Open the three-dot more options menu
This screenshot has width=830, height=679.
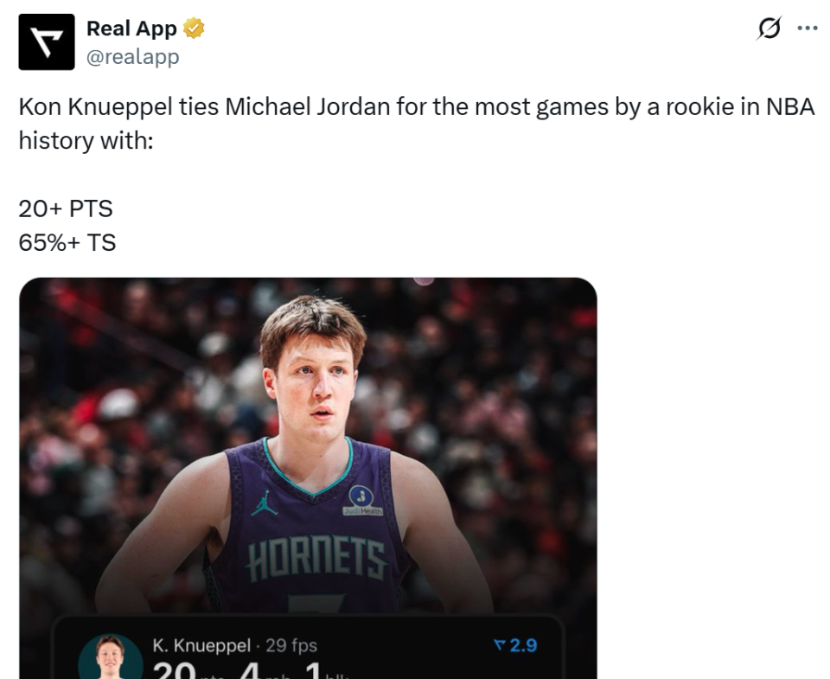807,29
